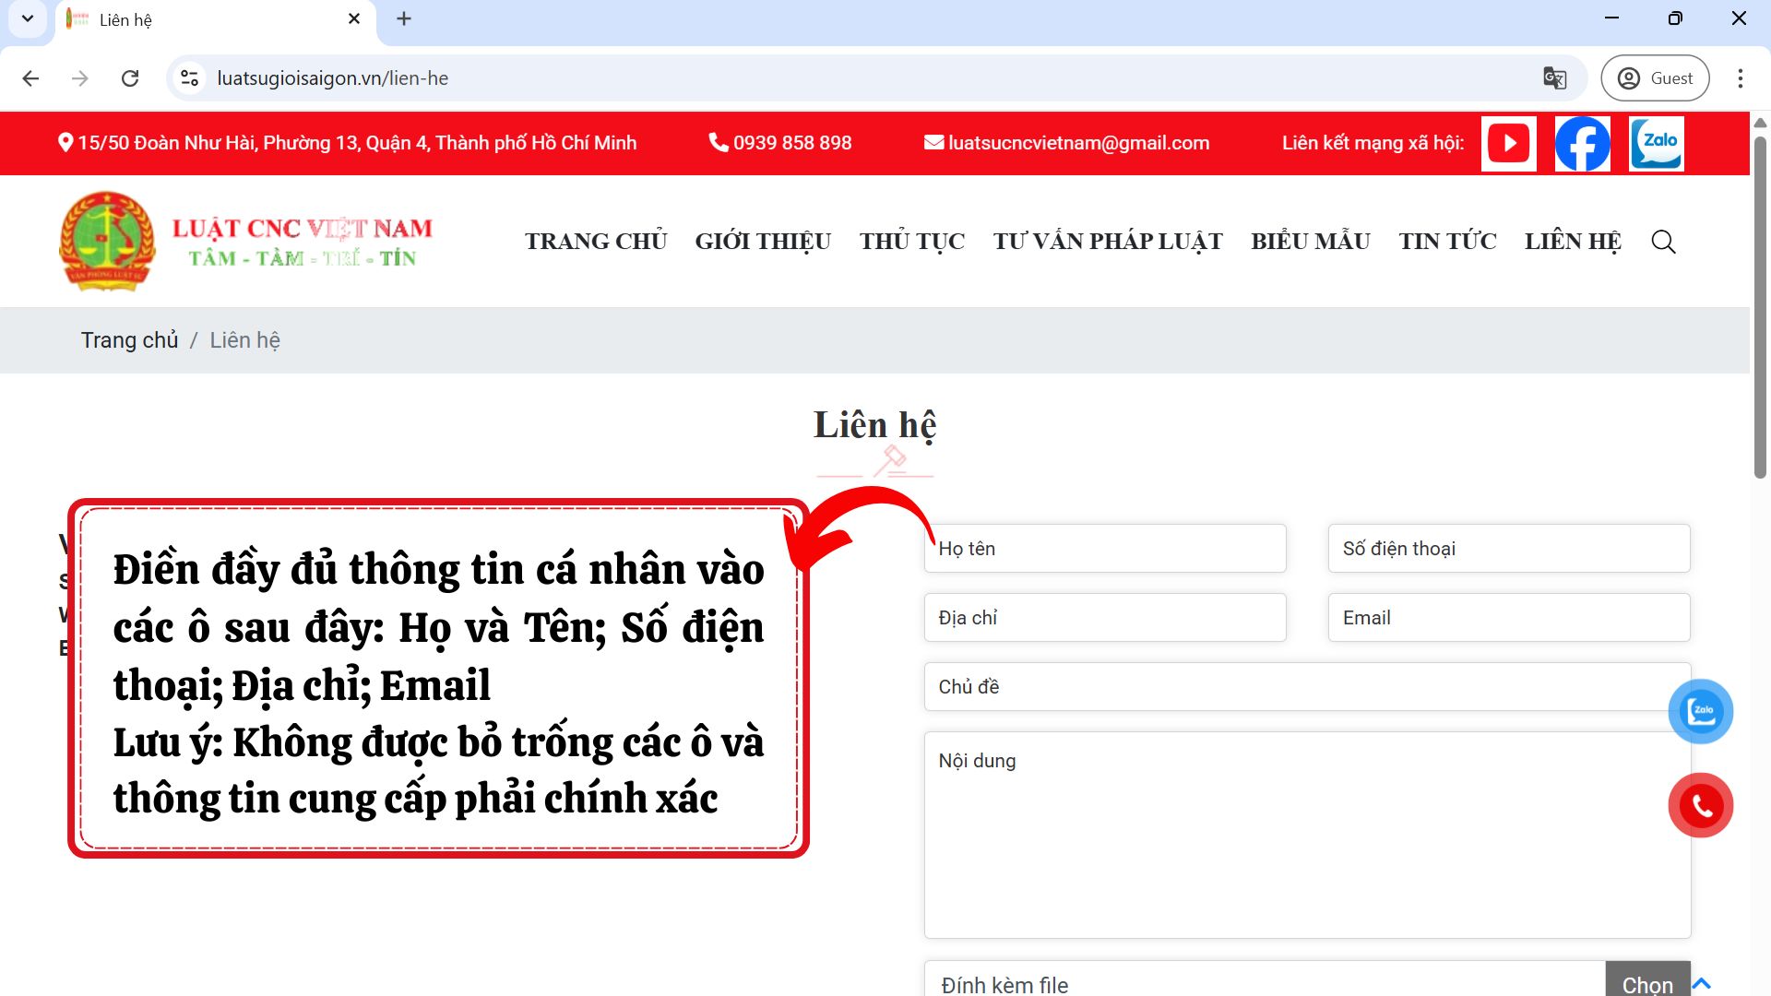The height and width of the screenshot is (996, 1771).
Task: Click the floating Zalo chat bubble
Action: click(1700, 711)
